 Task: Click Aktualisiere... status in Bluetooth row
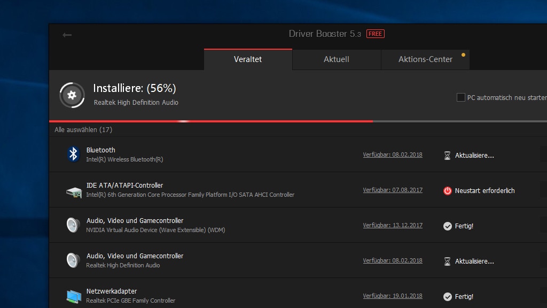[x=474, y=156]
